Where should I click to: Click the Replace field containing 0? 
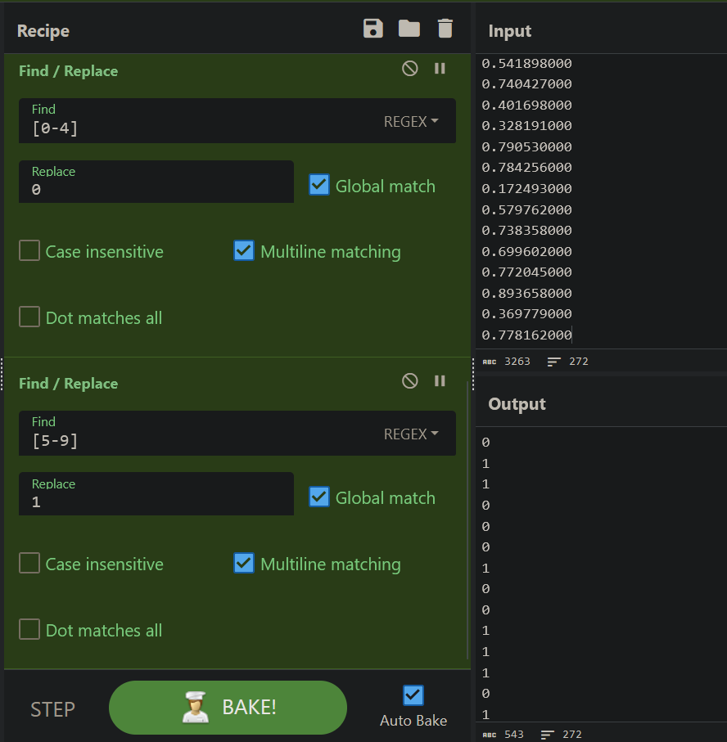(156, 182)
